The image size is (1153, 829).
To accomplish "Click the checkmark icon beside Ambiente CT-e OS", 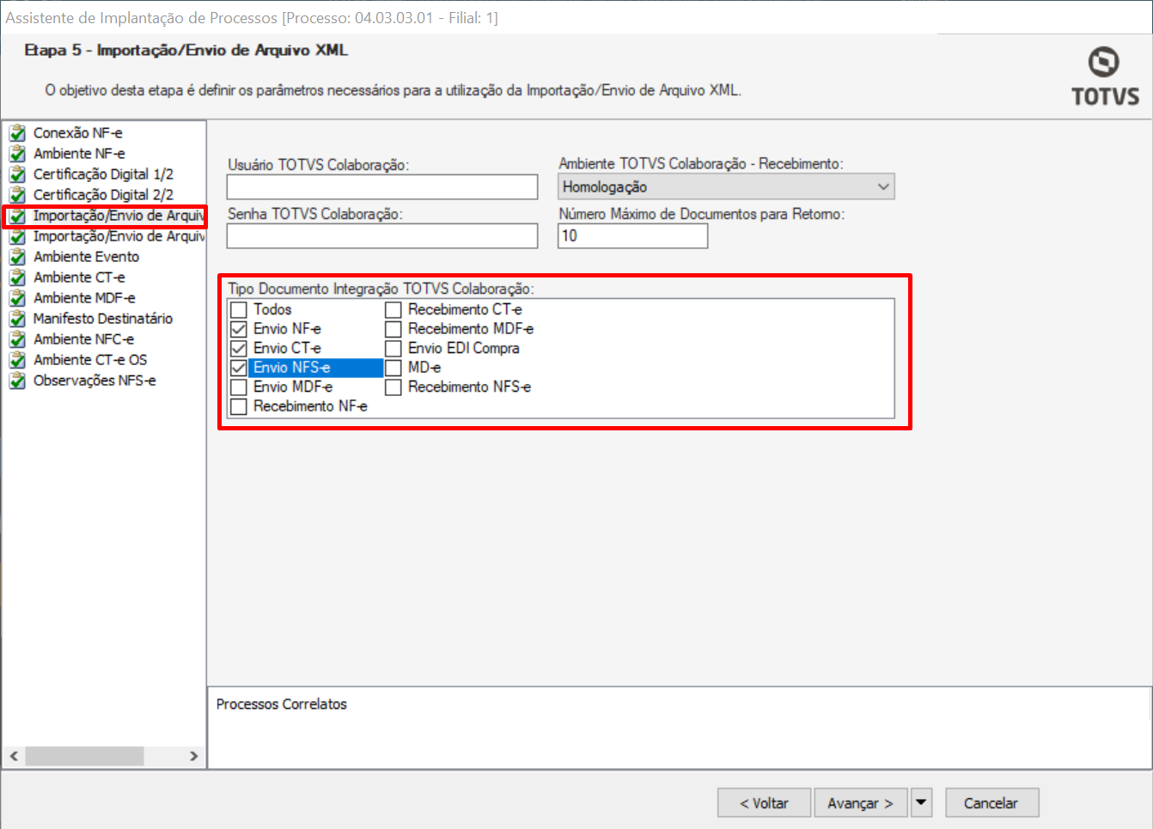I will (17, 360).
